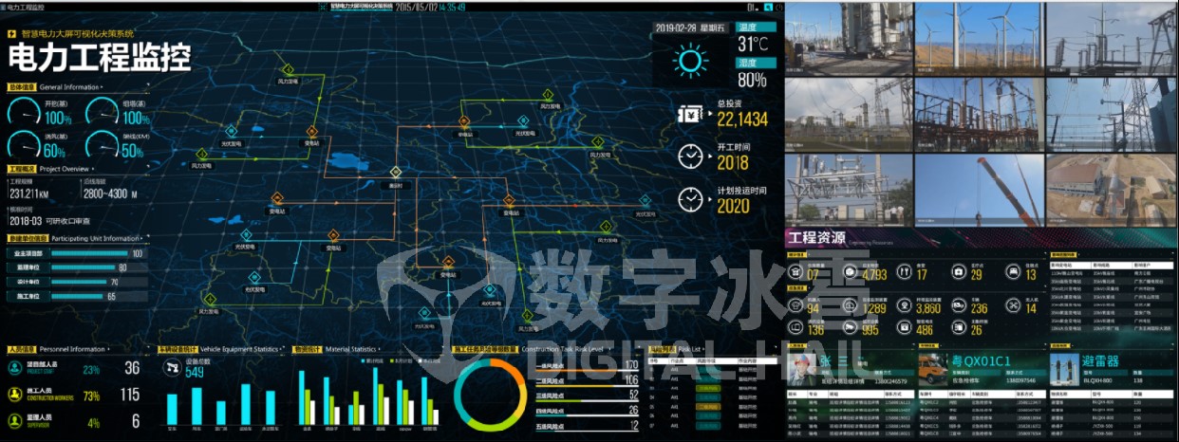Open the Personnel Information panel header
This screenshot has width=1179, height=442.
click(x=68, y=350)
